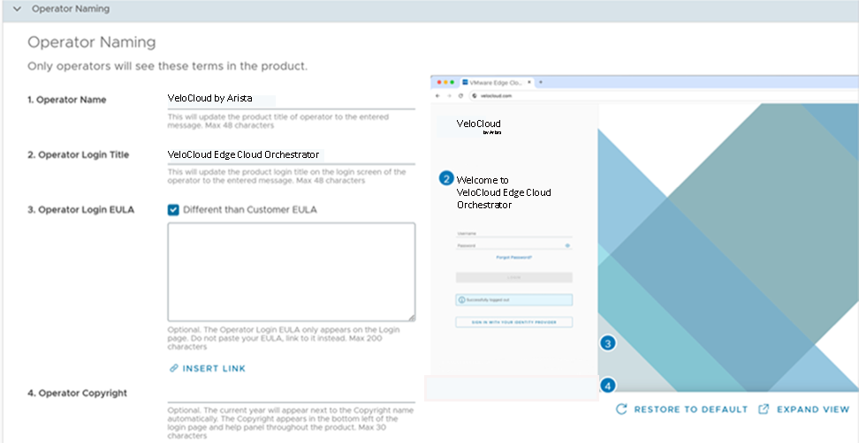The image size is (859, 443).
Task: Click the Expand View external-link icon
Action: tap(764, 409)
